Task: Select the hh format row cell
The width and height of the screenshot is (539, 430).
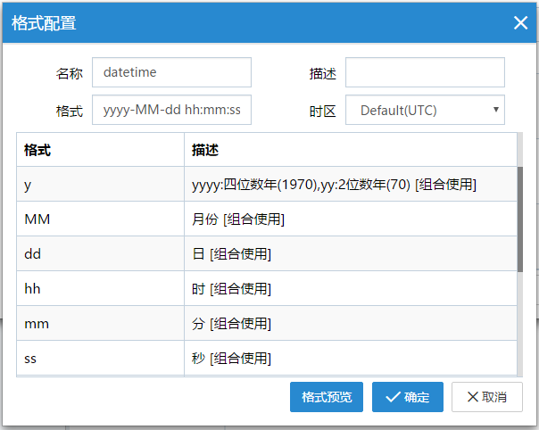Action: [100, 289]
